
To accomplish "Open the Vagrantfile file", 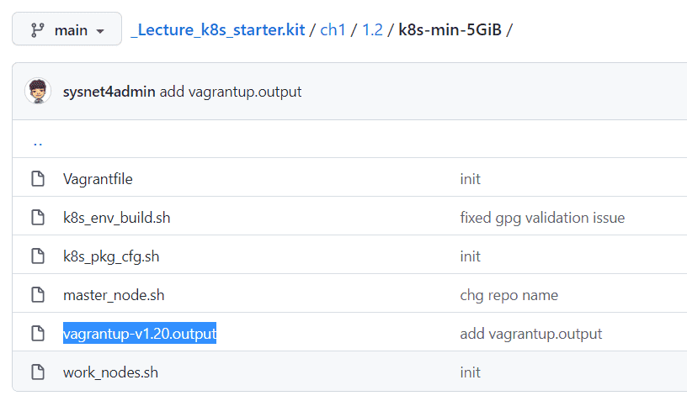I will click(98, 179).
